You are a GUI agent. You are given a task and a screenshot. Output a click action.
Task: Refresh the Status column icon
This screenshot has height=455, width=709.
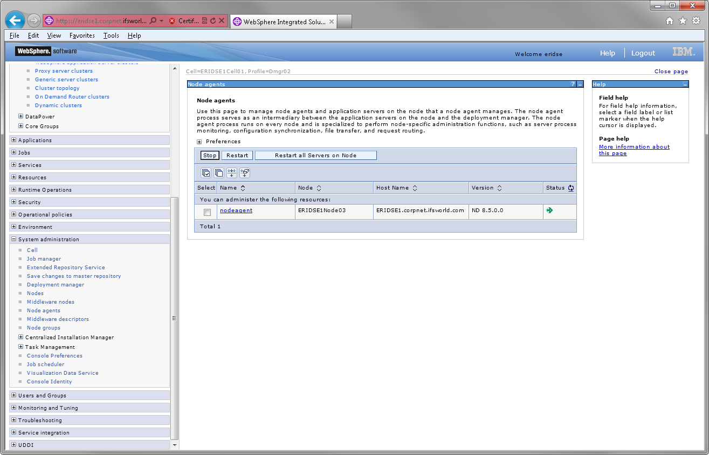[x=570, y=188]
